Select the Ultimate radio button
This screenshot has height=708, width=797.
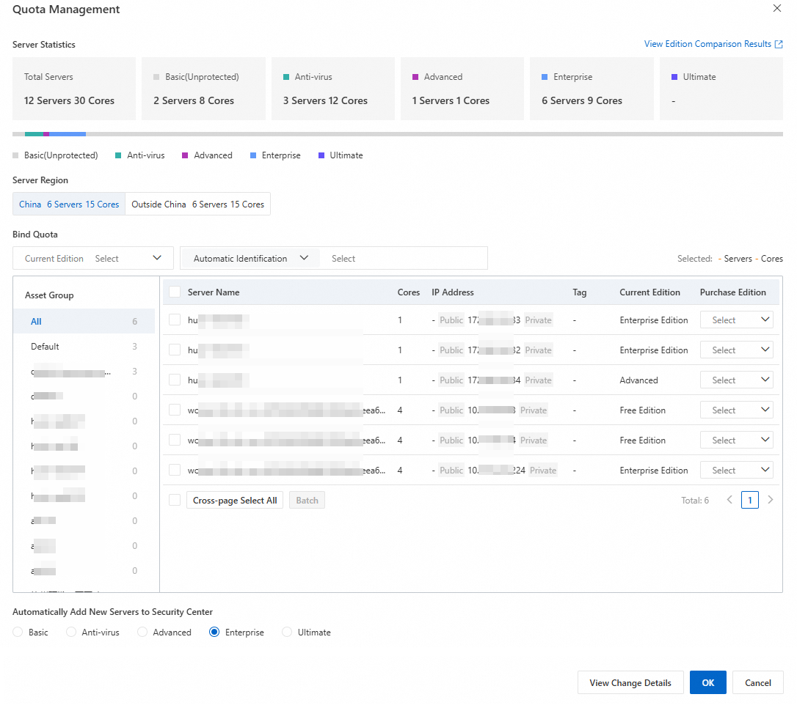tap(287, 633)
